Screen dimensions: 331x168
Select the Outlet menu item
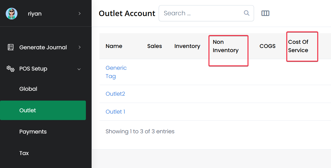click(28, 110)
